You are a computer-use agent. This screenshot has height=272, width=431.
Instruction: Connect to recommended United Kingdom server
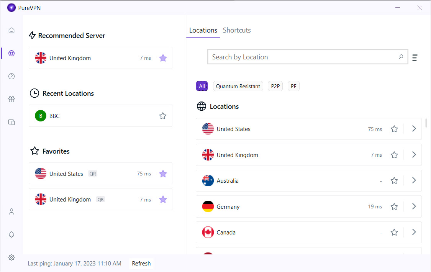pyautogui.click(x=101, y=58)
